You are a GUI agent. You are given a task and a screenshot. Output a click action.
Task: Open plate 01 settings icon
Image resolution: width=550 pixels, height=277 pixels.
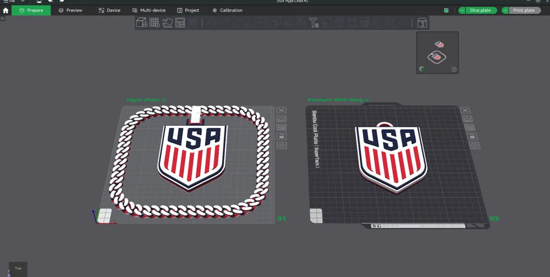281,145
